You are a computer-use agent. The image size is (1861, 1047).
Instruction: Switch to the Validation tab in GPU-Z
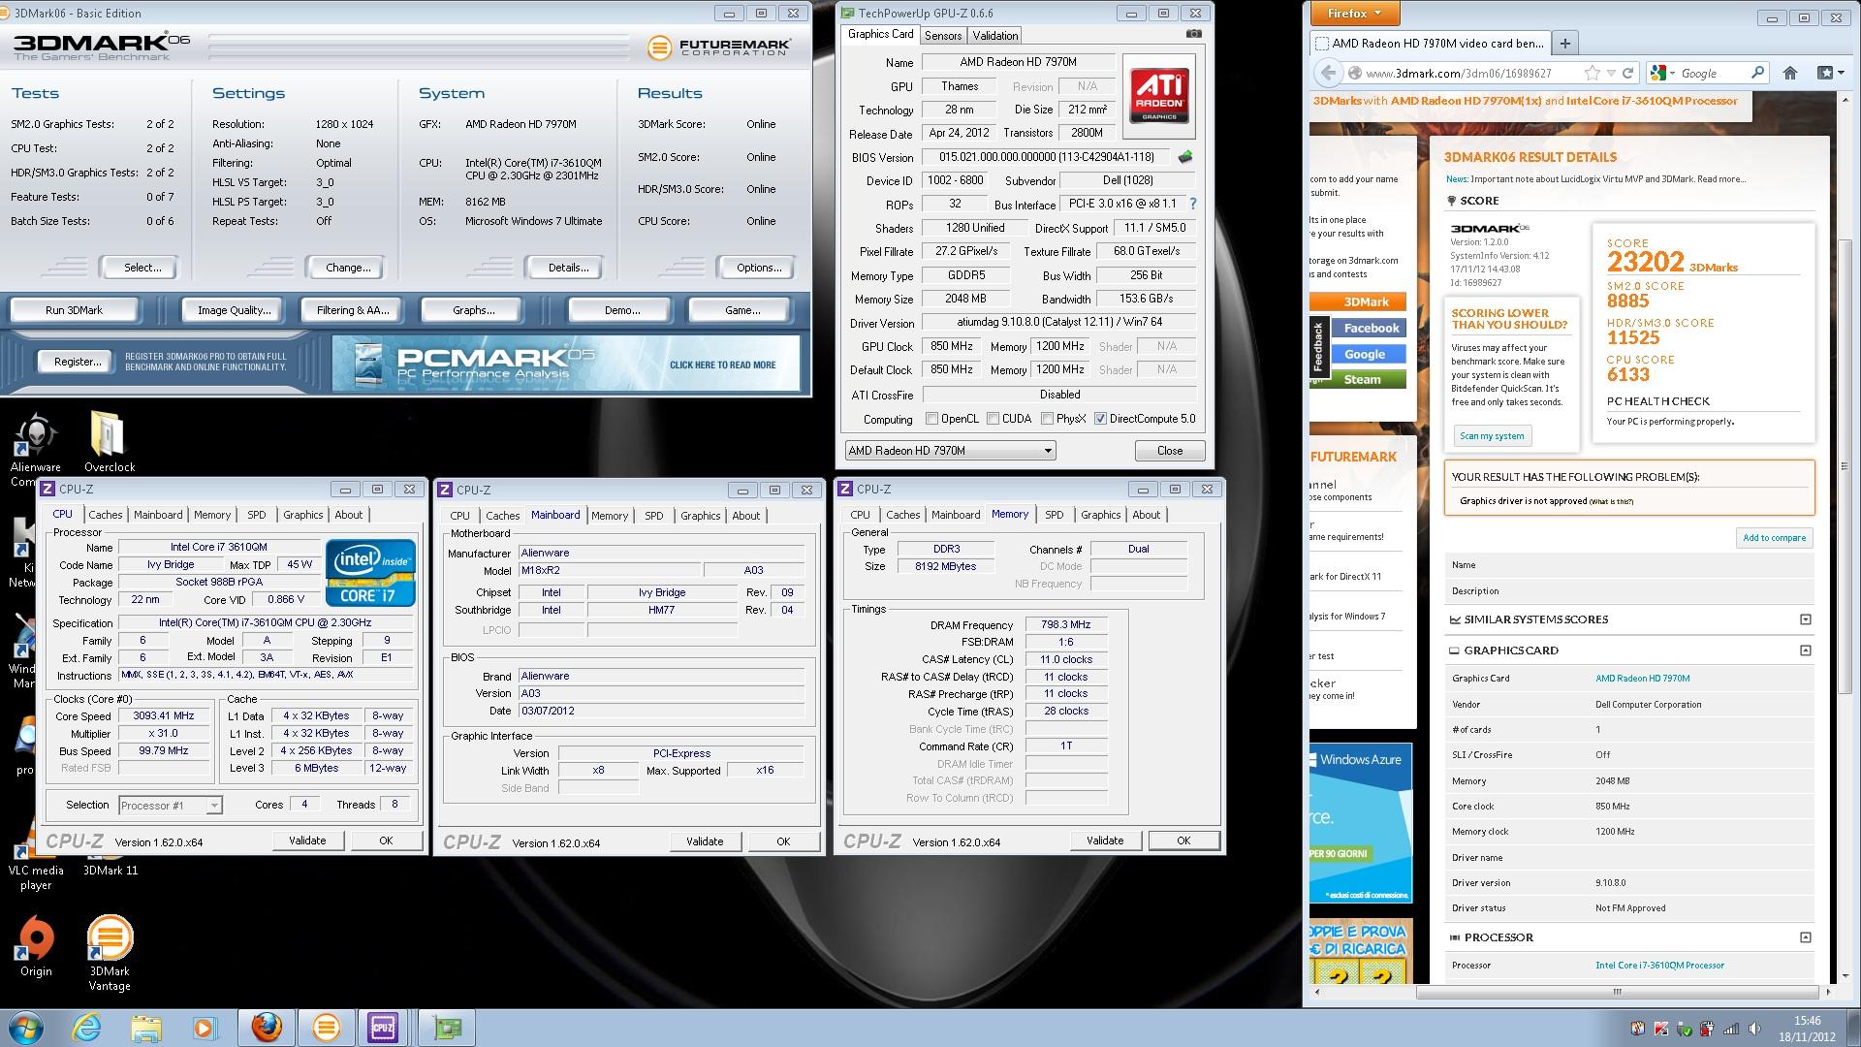click(995, 36)
